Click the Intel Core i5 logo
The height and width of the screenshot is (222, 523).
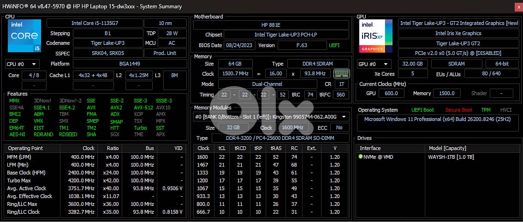point(24,36)
